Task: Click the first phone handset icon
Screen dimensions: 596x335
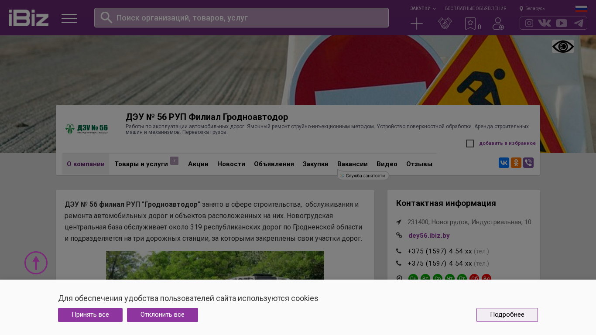Action: click(399, 251)
